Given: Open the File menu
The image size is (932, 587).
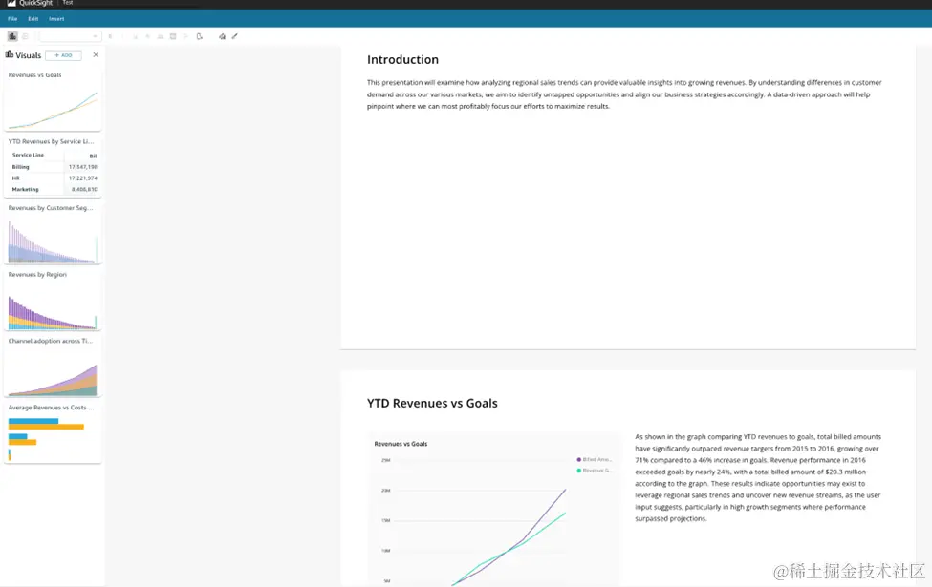Looking at the screenshot, I should coord(12,19).
